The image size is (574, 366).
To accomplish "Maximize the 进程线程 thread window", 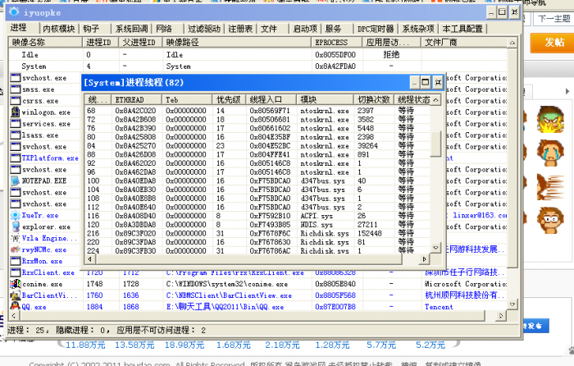I will click(x=426, y=82).
